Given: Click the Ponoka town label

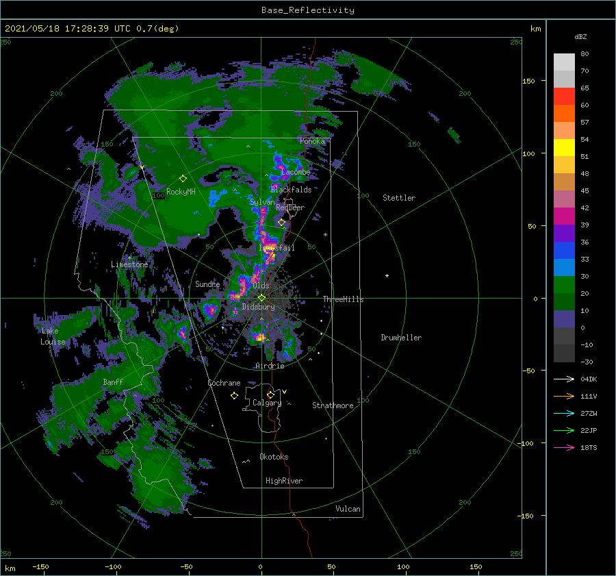Looking at the screenshot, I should [x=312, y=141].
